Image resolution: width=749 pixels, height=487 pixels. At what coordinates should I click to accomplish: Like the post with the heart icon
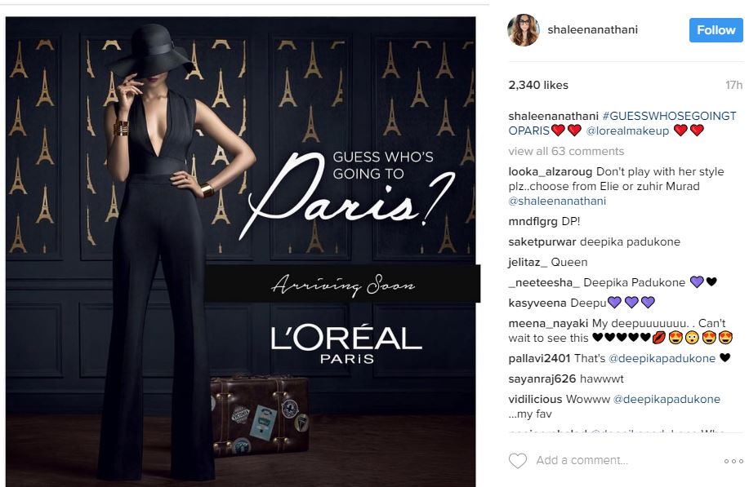click(517, 460)
